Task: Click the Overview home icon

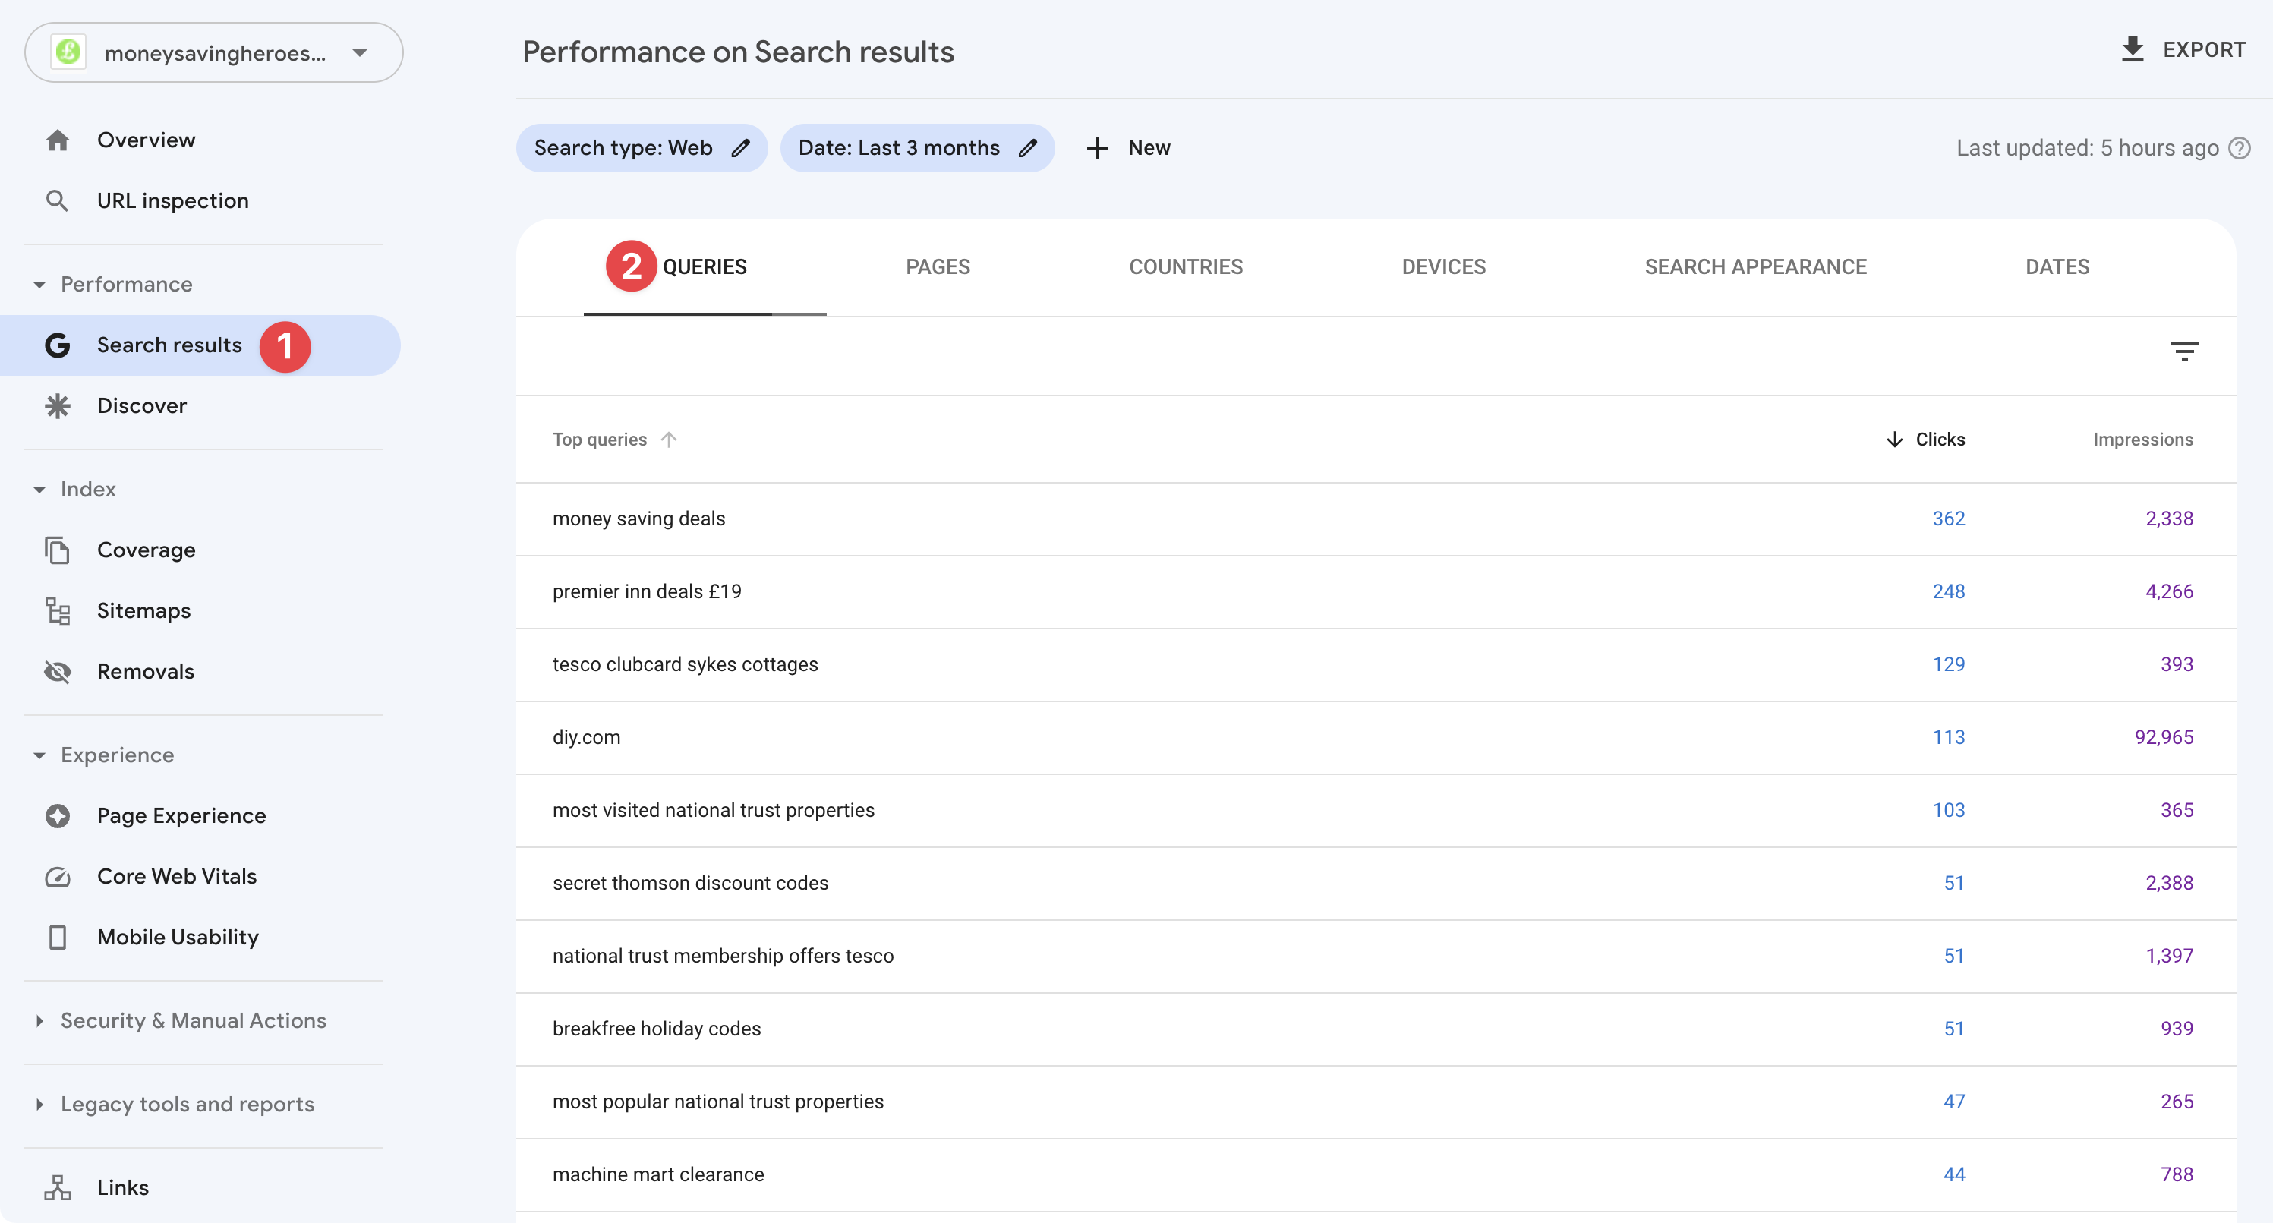Action: coord(58,140)
